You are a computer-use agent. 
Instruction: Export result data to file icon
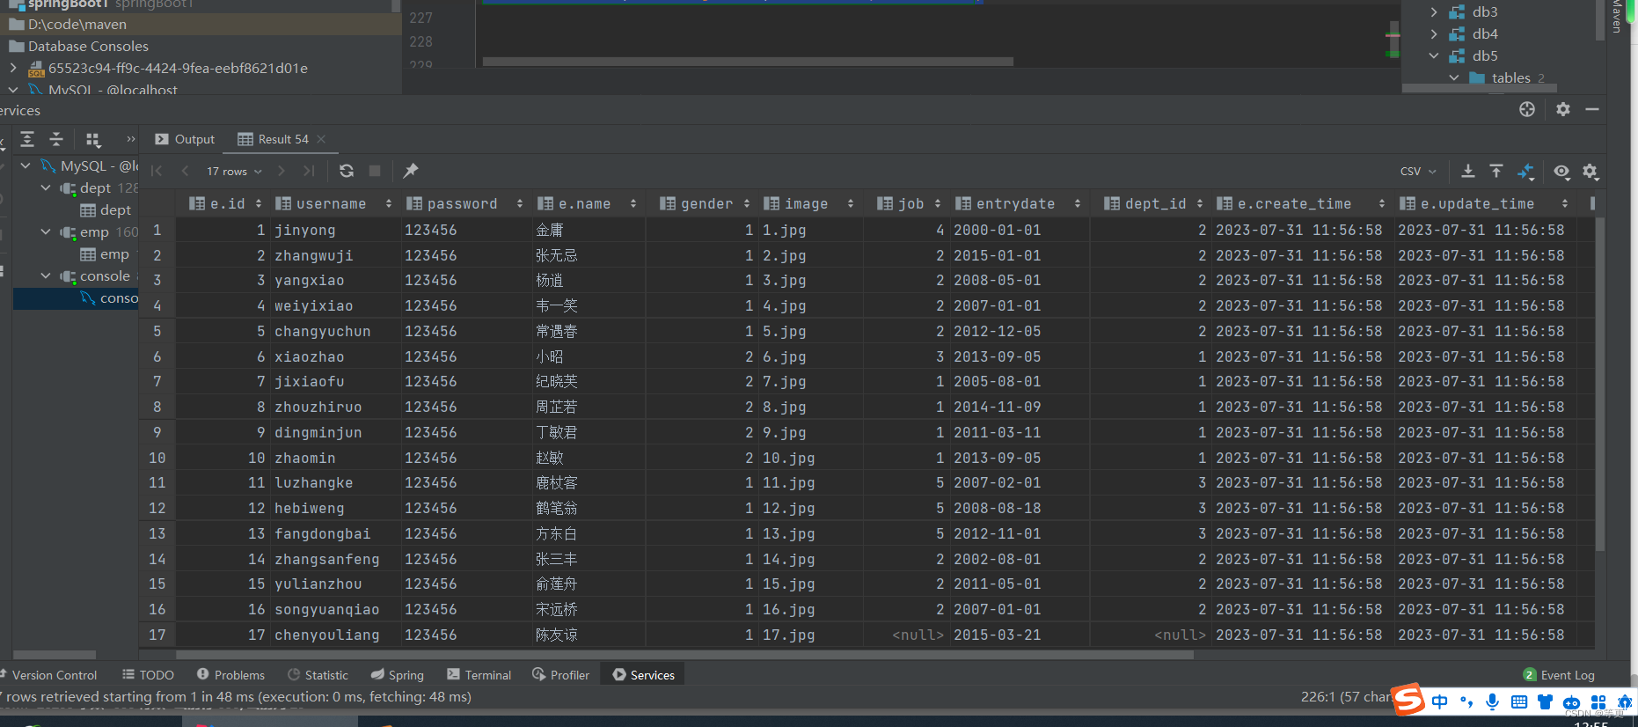[x=1468, y=171]
